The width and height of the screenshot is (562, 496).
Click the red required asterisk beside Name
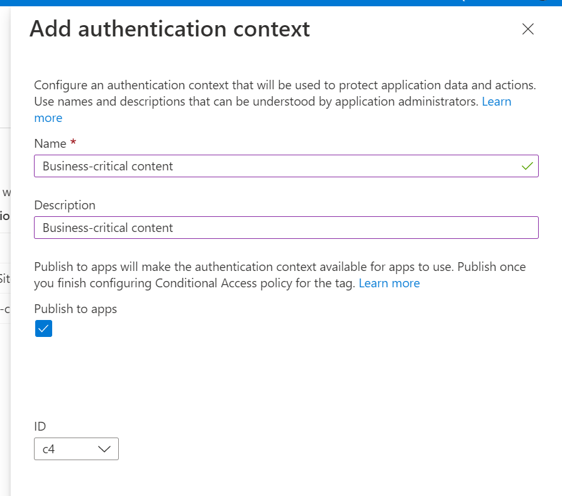(x=73, y=143)
